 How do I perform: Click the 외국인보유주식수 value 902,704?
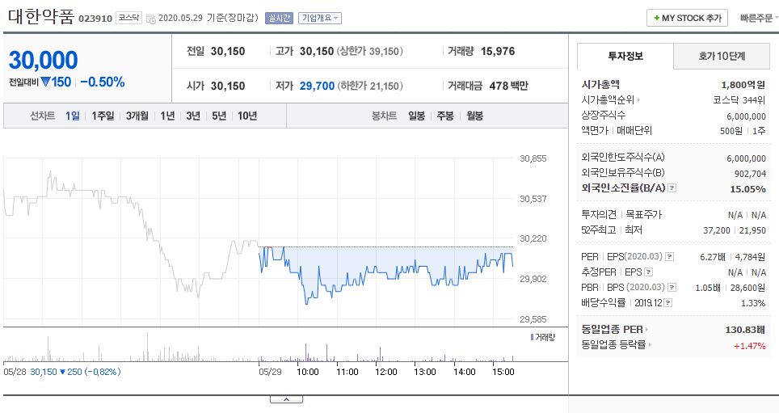point(750,174)
